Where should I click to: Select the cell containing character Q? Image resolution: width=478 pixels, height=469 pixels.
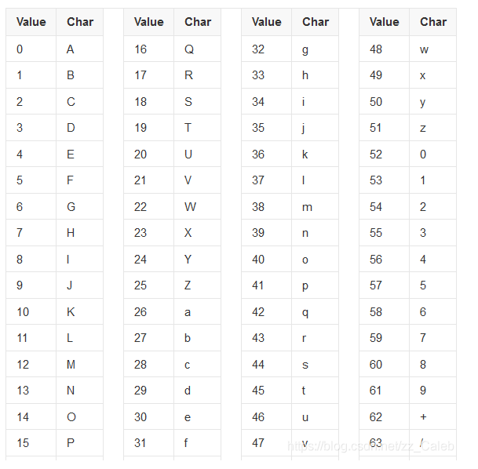pyautogui.click(x=197, y=49)
